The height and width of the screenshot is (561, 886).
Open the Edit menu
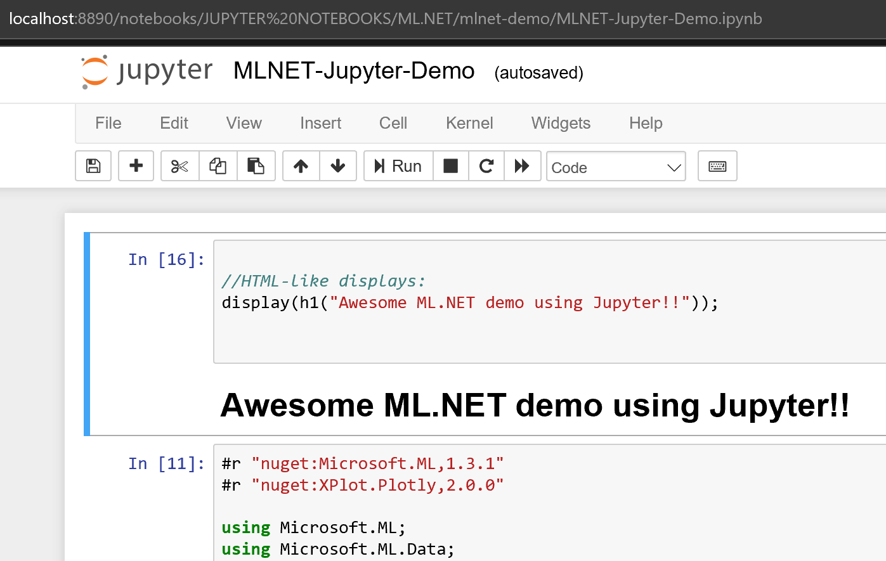(174, 123)
